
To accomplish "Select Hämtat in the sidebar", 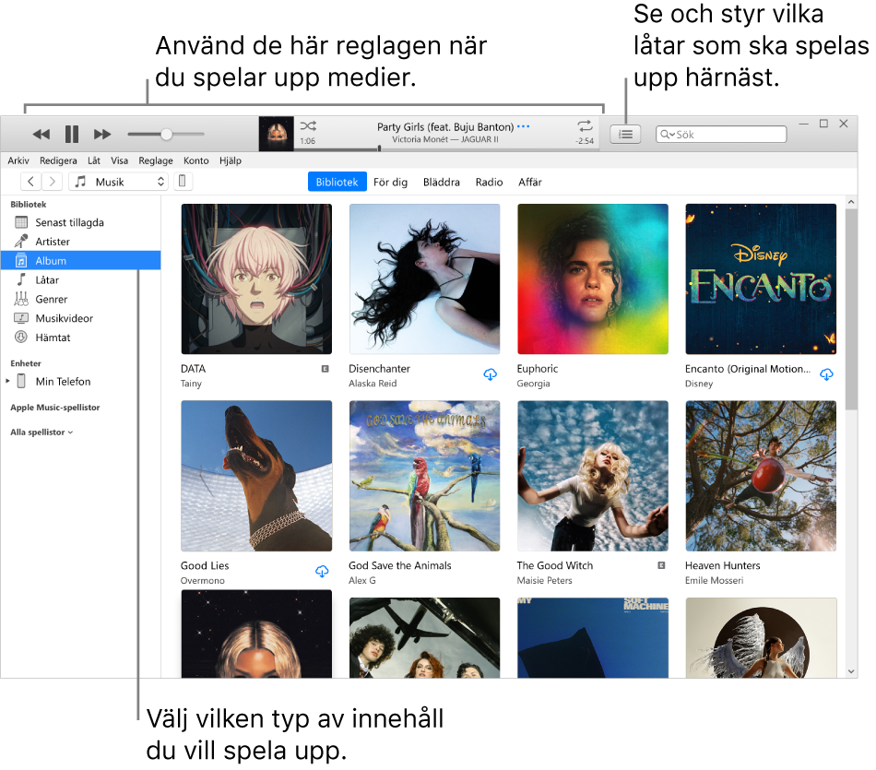I will click(x=80, y=338).
